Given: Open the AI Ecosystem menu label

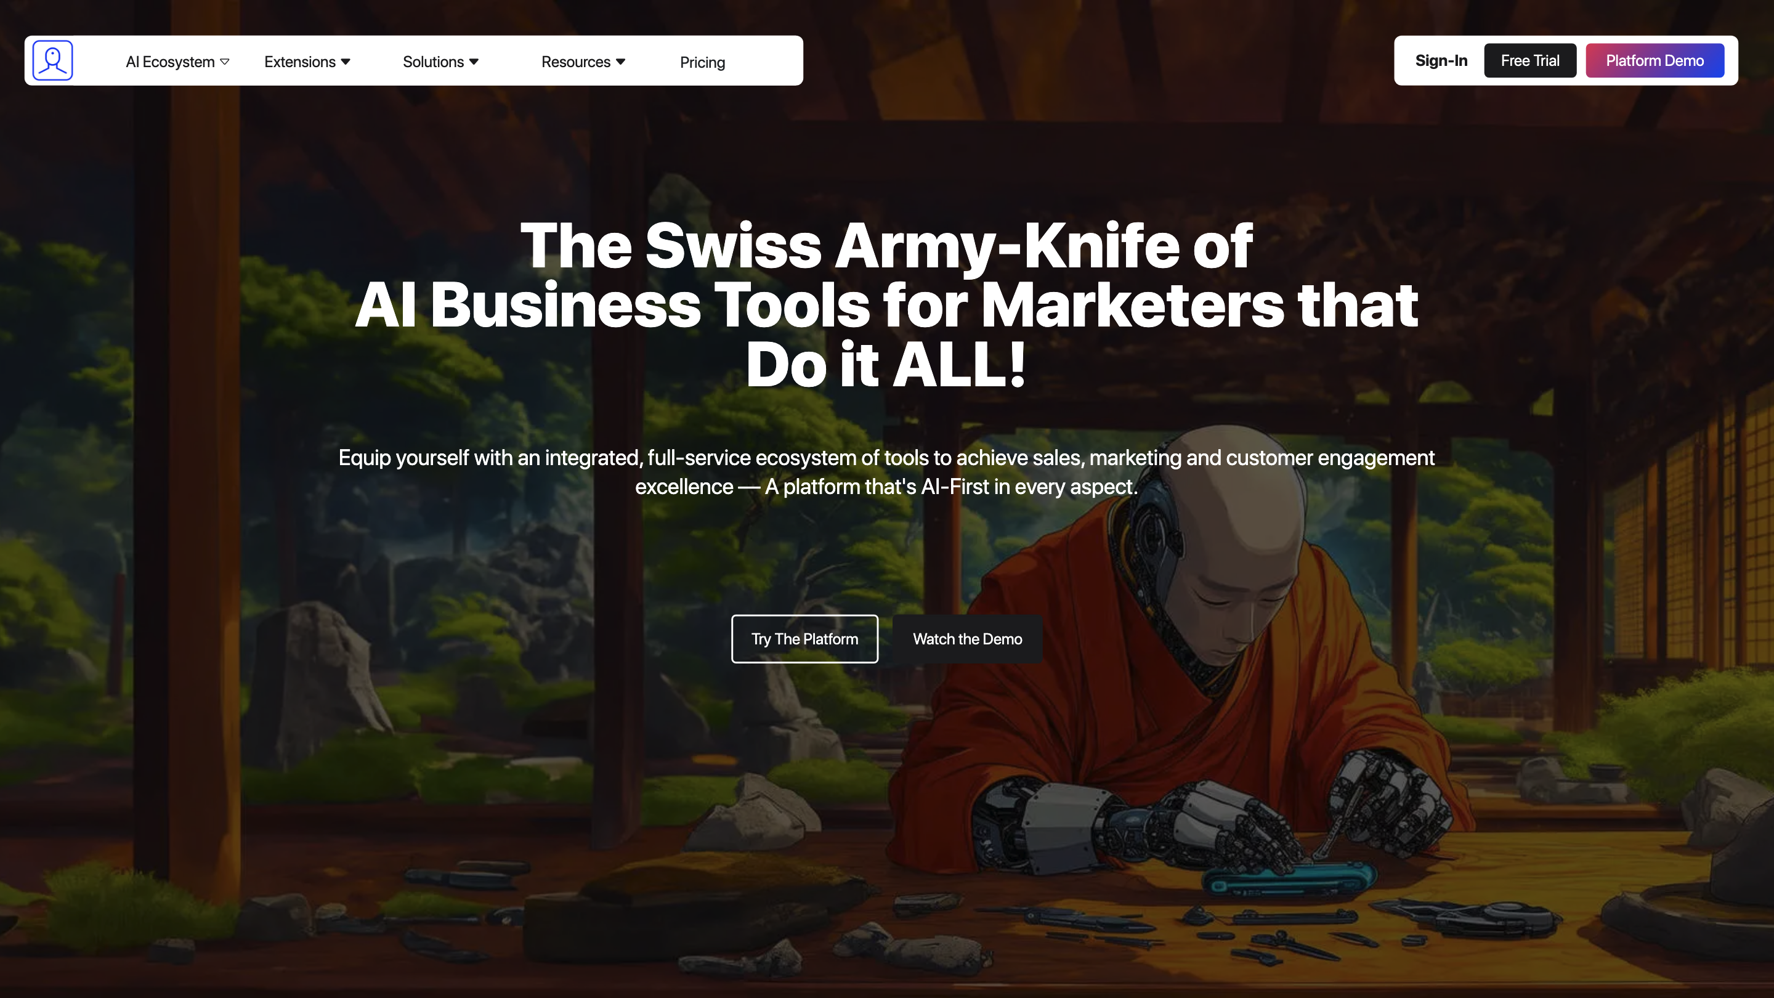Looking at the screenshot, I should coord(170,62).
